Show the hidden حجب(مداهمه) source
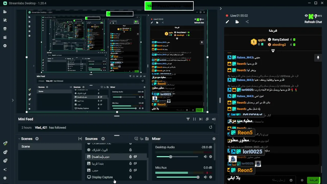Screen dimensions: 327x184 point(135,157)
